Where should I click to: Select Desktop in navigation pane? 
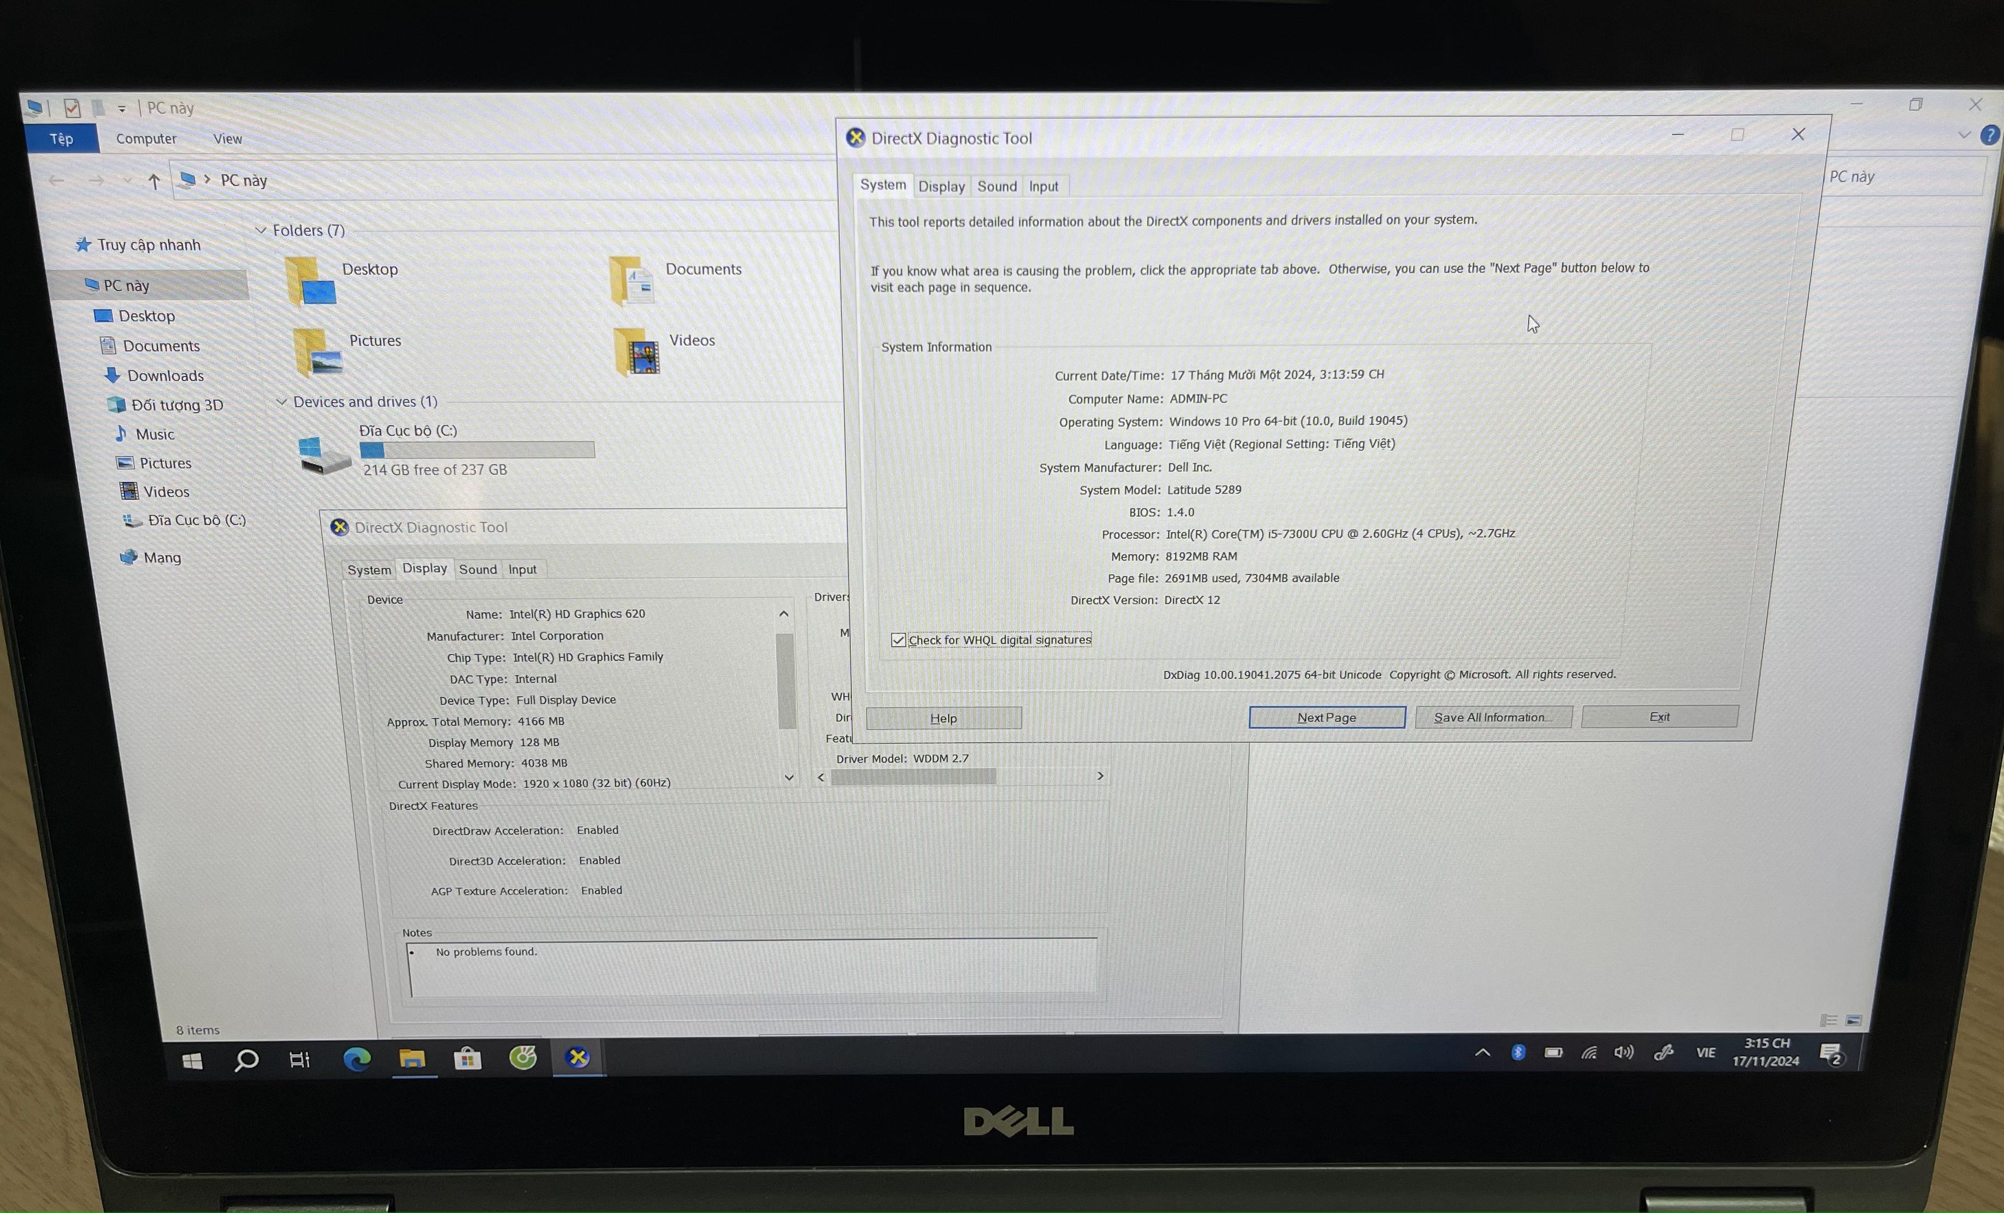[146, 316]
